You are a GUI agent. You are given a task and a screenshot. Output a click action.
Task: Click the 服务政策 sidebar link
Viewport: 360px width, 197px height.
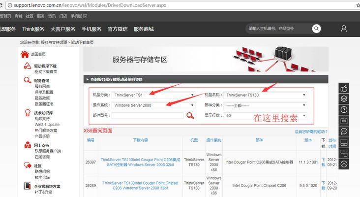click(x=42, y=98)
